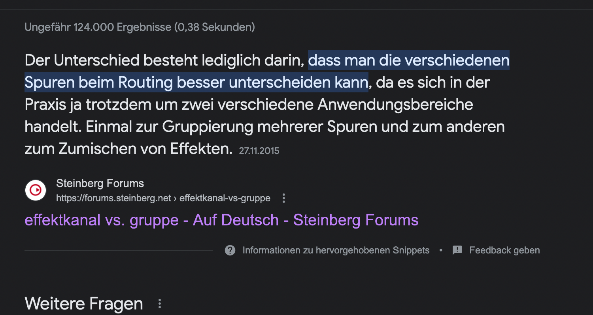Image resolution: width=593 pixels, height=315 pixels.
Task: Click the forums.steinberg.net URL domain
Action: coord(113,198)
